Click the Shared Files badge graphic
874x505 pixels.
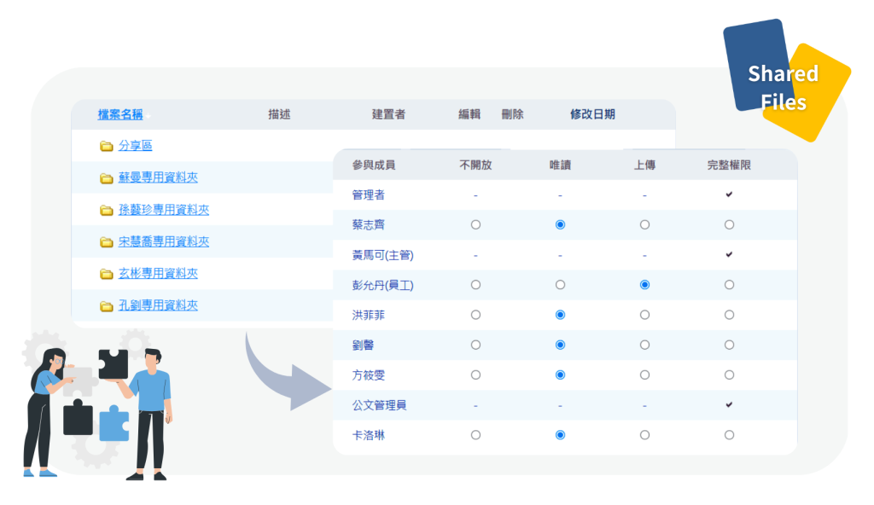[x=784, y=85]
